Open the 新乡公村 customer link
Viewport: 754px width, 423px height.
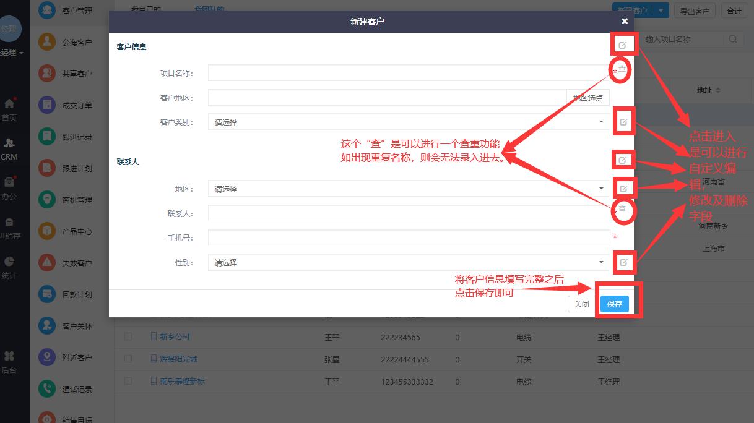[175, 337]
